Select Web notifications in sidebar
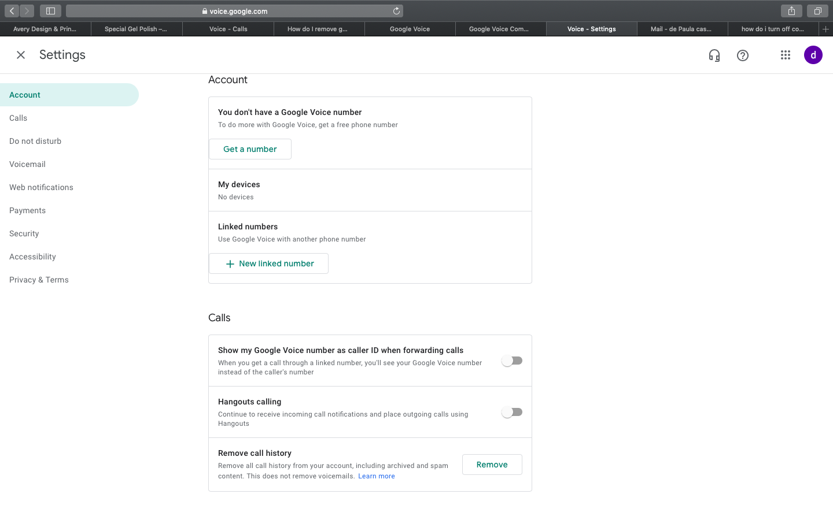833x520 pixels. click(x=69, y=187)
